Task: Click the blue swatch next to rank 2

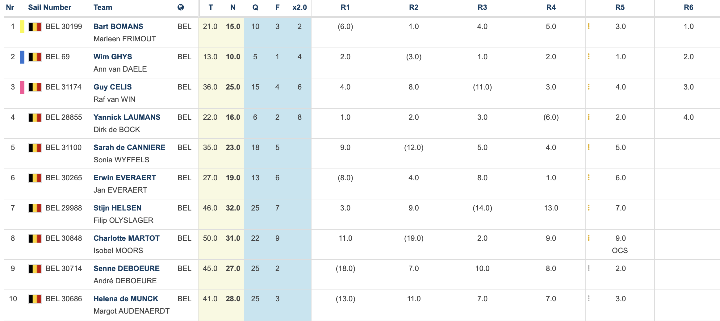Action: click(x=22, y=57)
